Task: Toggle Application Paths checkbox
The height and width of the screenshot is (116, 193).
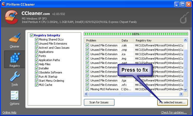Action: [x=36, y=60]
